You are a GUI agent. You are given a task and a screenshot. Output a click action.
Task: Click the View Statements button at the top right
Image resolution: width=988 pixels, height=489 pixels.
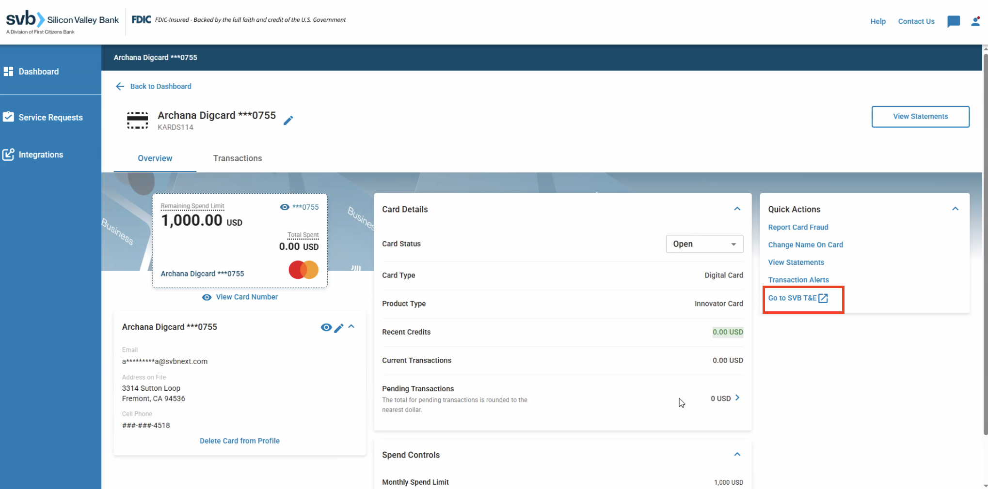(920, 117)
